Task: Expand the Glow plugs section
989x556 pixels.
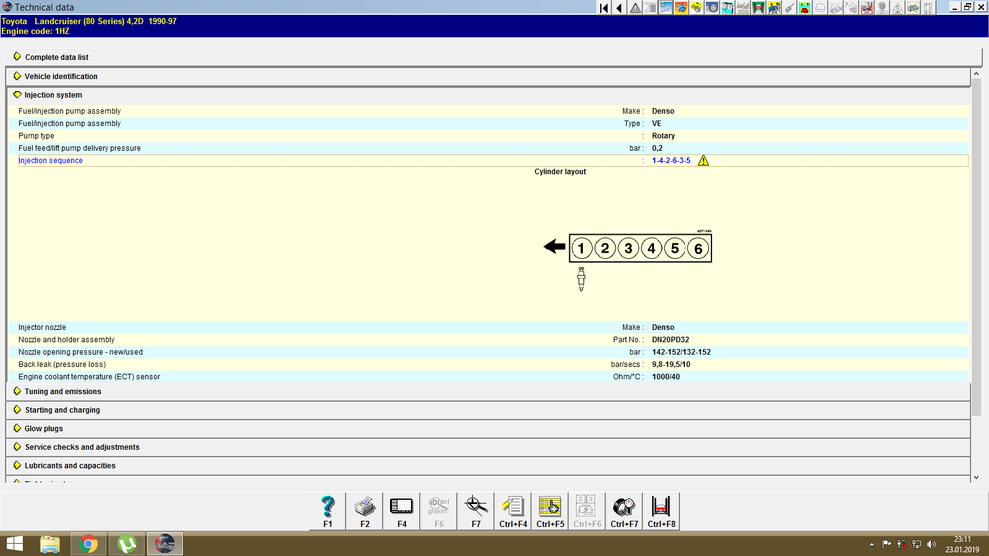Action: 43,428
